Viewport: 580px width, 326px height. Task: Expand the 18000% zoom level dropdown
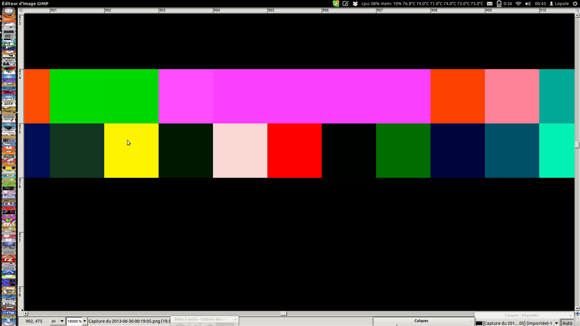pos(85,321)
